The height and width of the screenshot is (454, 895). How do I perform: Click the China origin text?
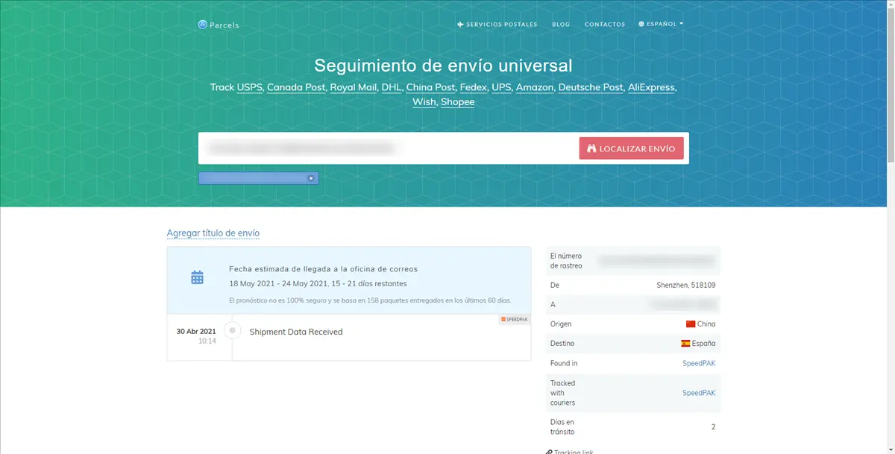tap(707, 324)
